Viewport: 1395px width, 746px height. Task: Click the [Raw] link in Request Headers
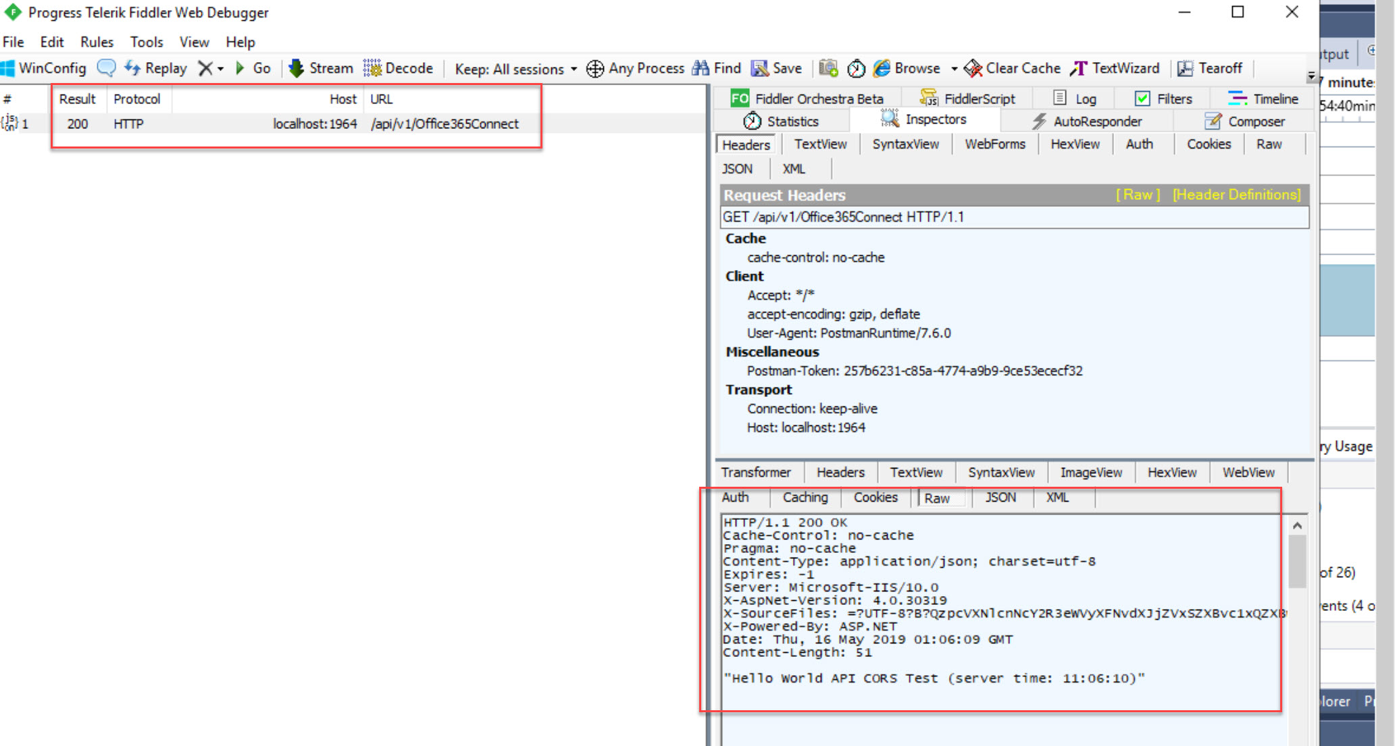pos(1138,195)
